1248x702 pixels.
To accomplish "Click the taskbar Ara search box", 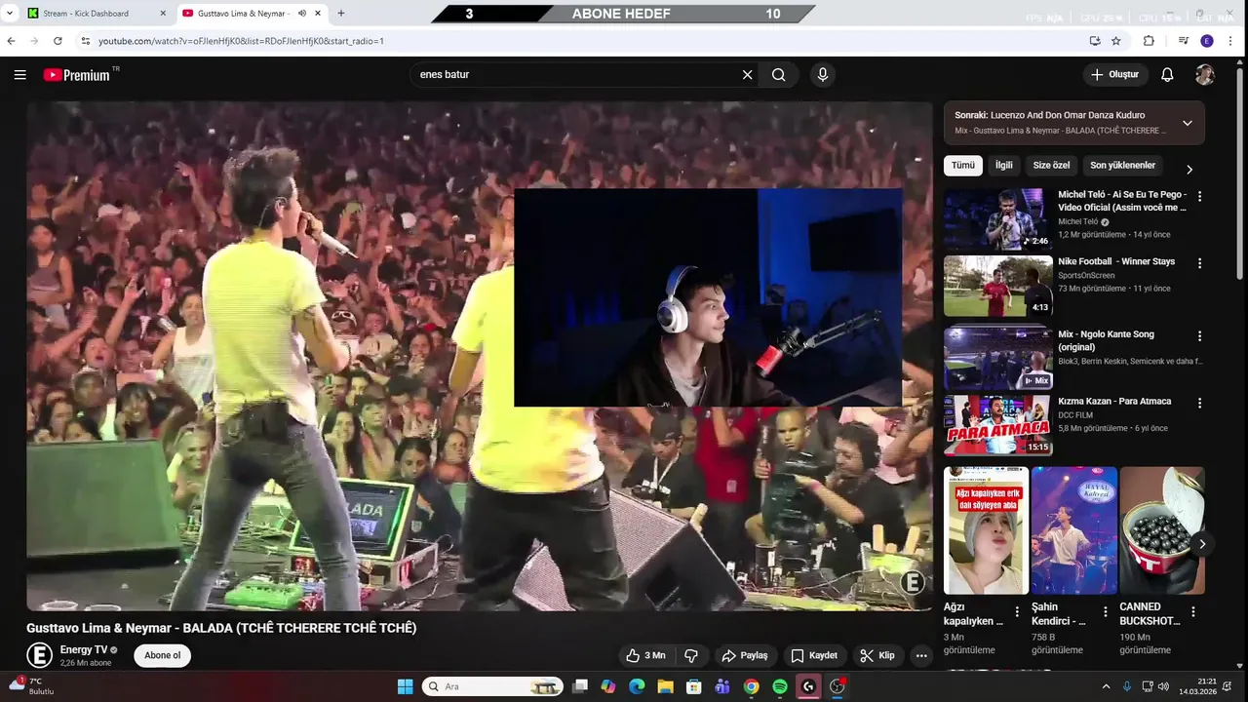I will pyautogui.click(x=492, y=686).
